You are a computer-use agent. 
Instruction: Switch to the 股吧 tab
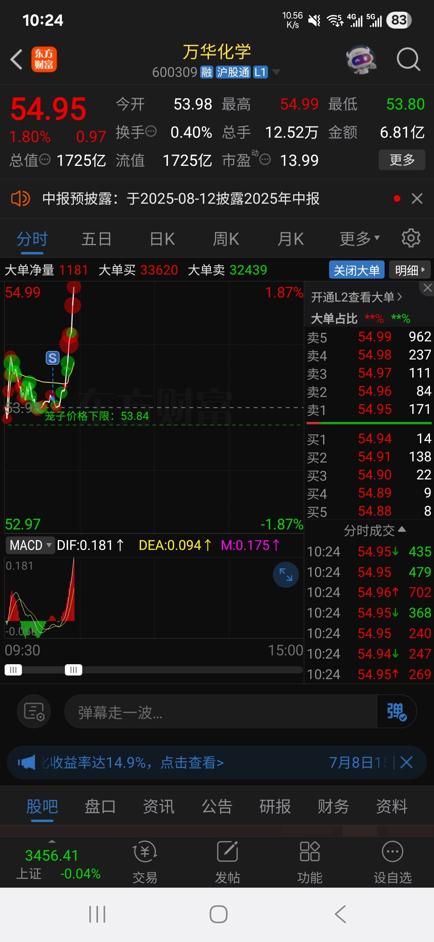pyautogui.click(x=42, y=806)
